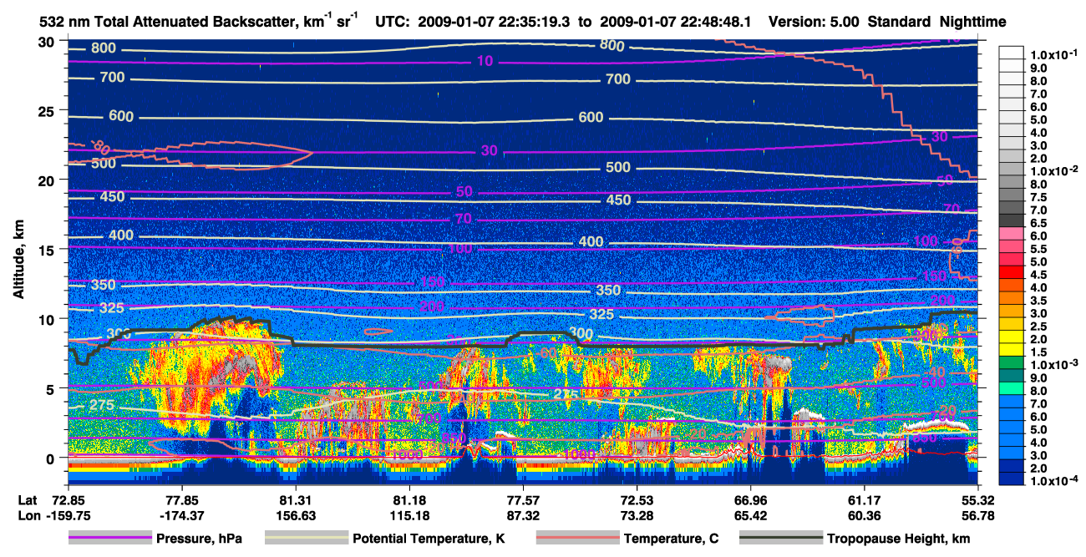Click the purple Pressure legend line sample
Viewport: 1086px width, 557px height.
pyautogui.click(x=111, y=539)
